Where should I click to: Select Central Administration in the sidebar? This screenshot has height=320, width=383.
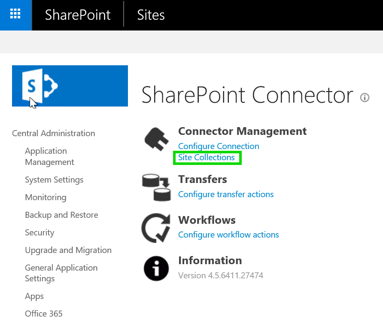[53, 133]
